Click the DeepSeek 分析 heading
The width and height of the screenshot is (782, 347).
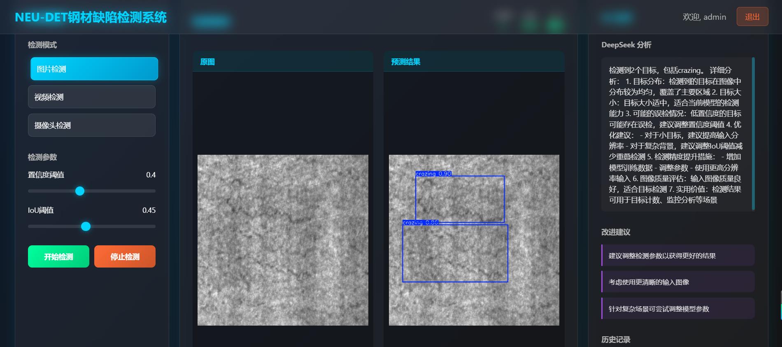[626, 45]
